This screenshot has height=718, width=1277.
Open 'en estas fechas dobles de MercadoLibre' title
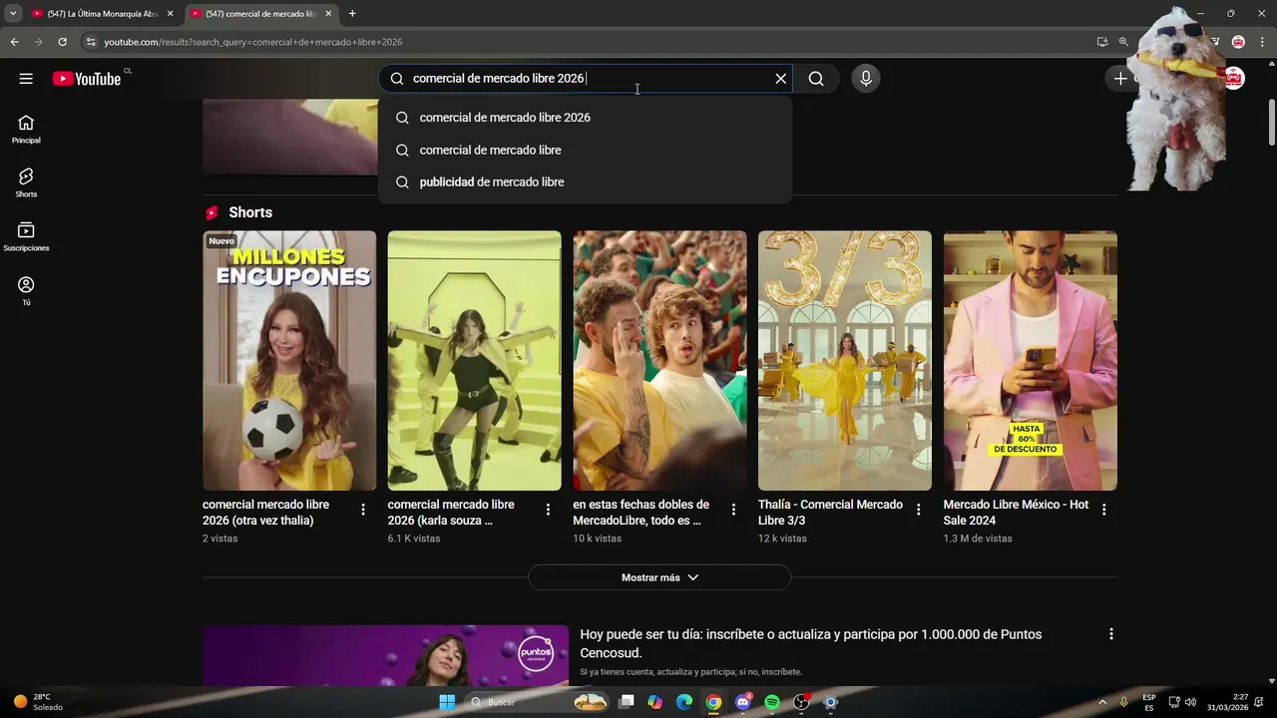point(640,513)
